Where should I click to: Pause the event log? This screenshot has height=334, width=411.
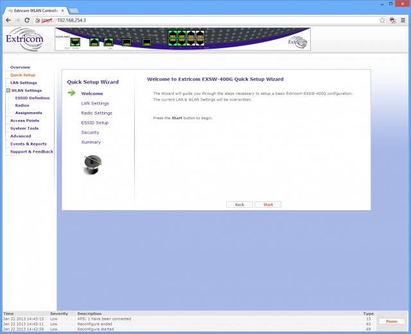(392, 321)
